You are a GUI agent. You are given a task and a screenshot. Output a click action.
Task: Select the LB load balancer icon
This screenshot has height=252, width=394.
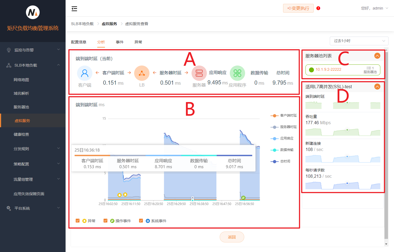click(x=142, y=73)
